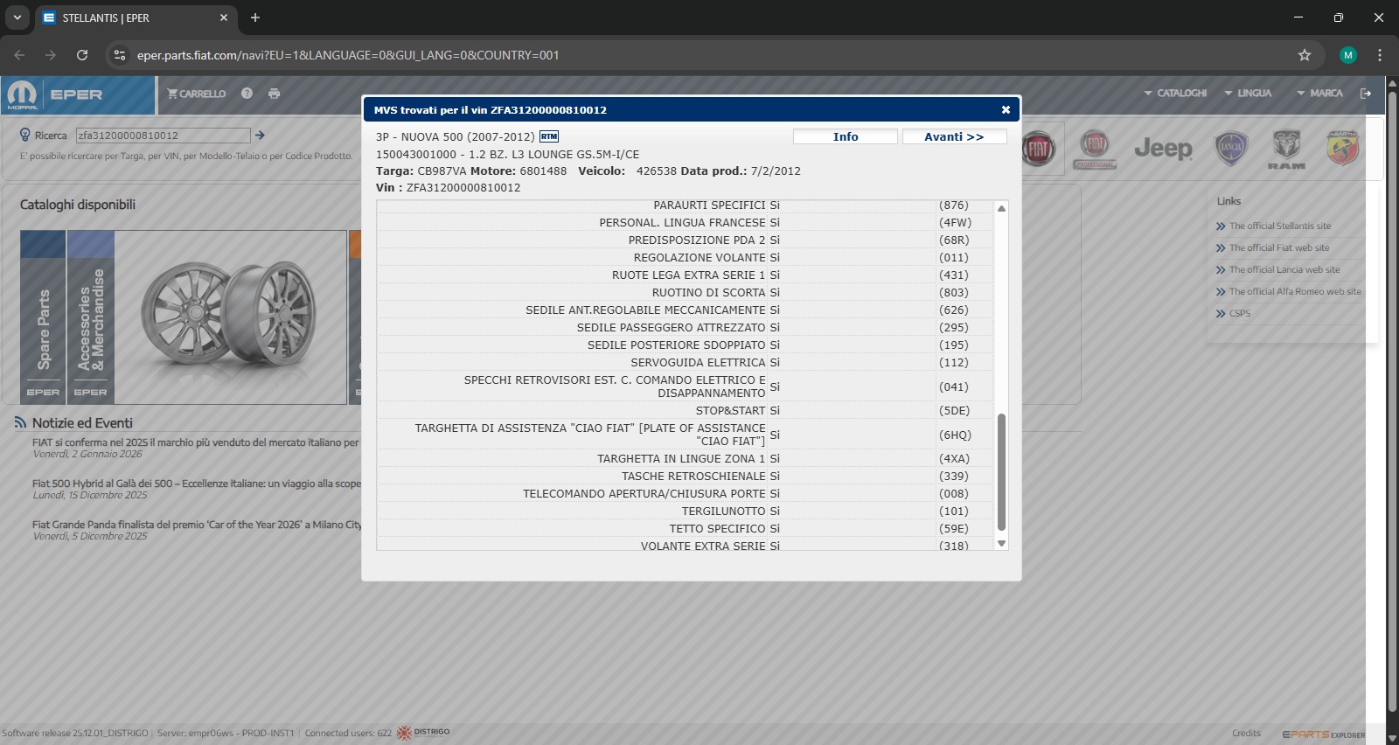Click the Info button in dialog
The width and height of the screenshot is (1399, 745).
point(845,137)
